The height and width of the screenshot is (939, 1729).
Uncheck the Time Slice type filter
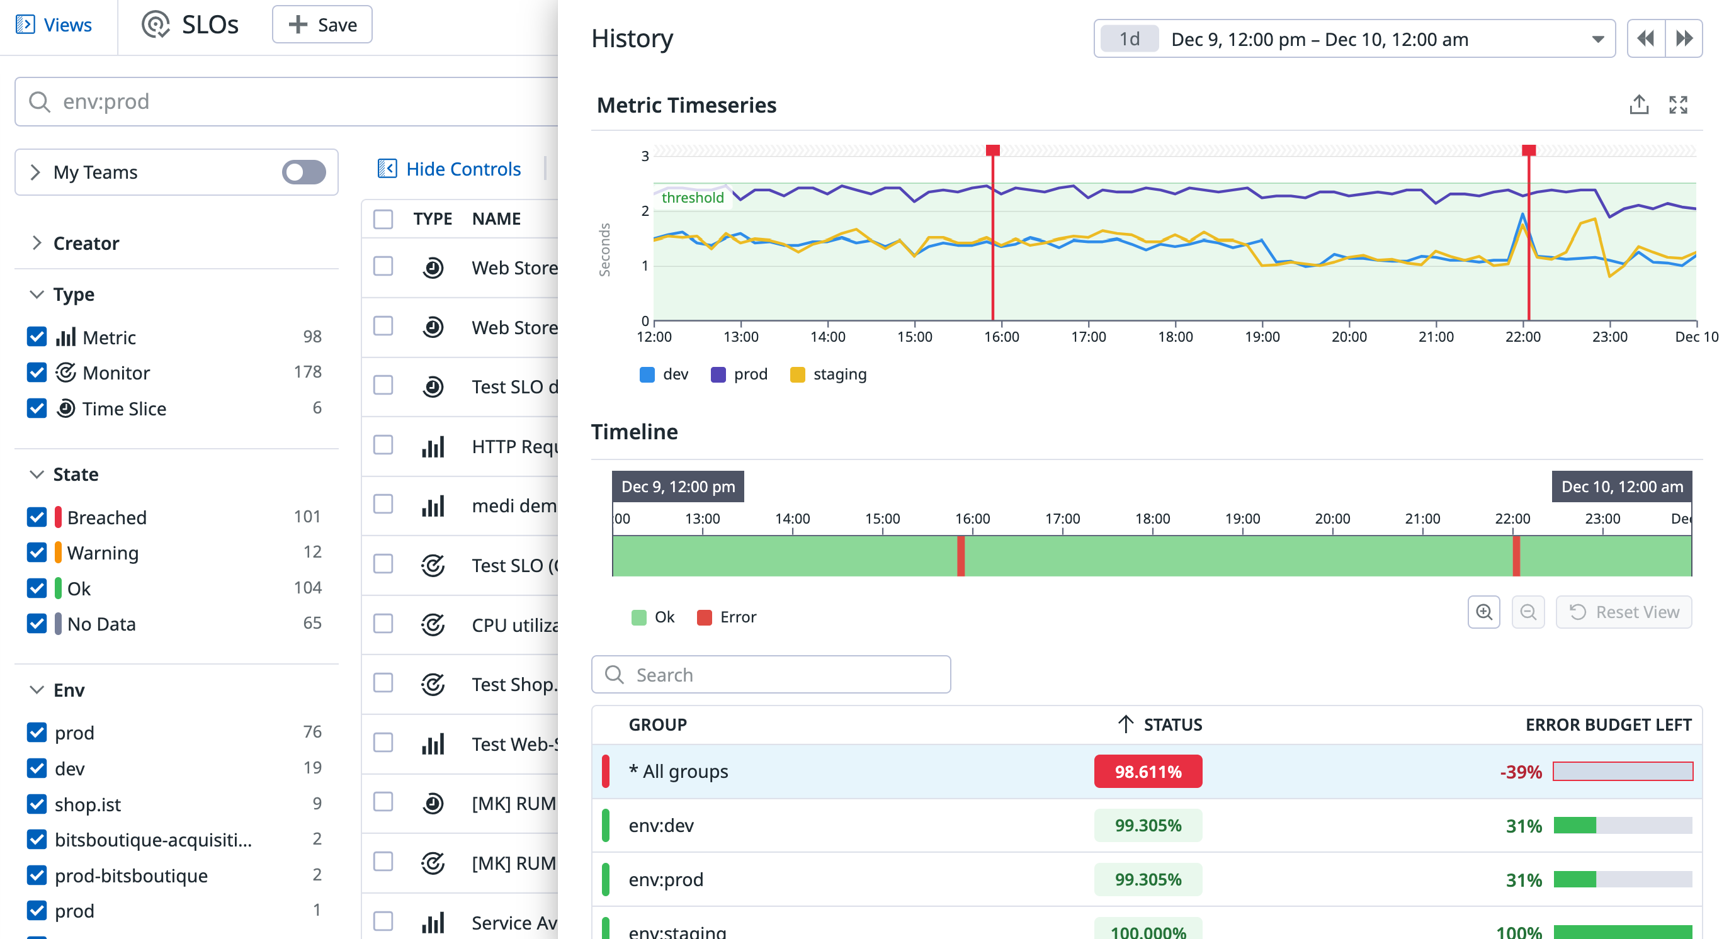pos(37,408)
